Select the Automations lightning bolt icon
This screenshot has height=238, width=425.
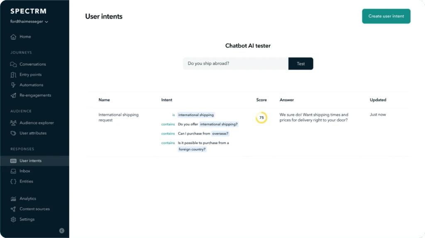(x=13, y=85)
